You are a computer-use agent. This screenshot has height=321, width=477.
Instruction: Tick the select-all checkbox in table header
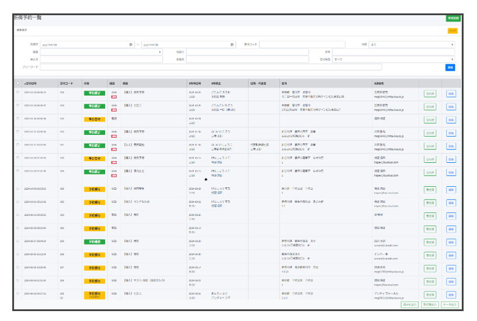point(18,83)
